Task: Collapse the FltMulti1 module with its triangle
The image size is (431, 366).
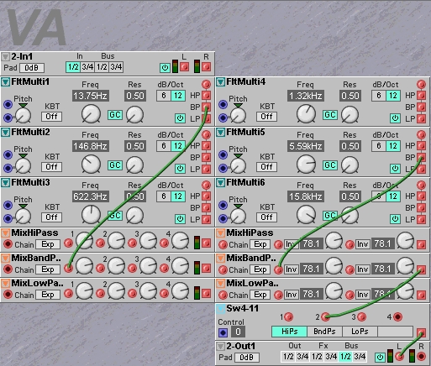Action: pyautogui.click(x=5, y=82)
